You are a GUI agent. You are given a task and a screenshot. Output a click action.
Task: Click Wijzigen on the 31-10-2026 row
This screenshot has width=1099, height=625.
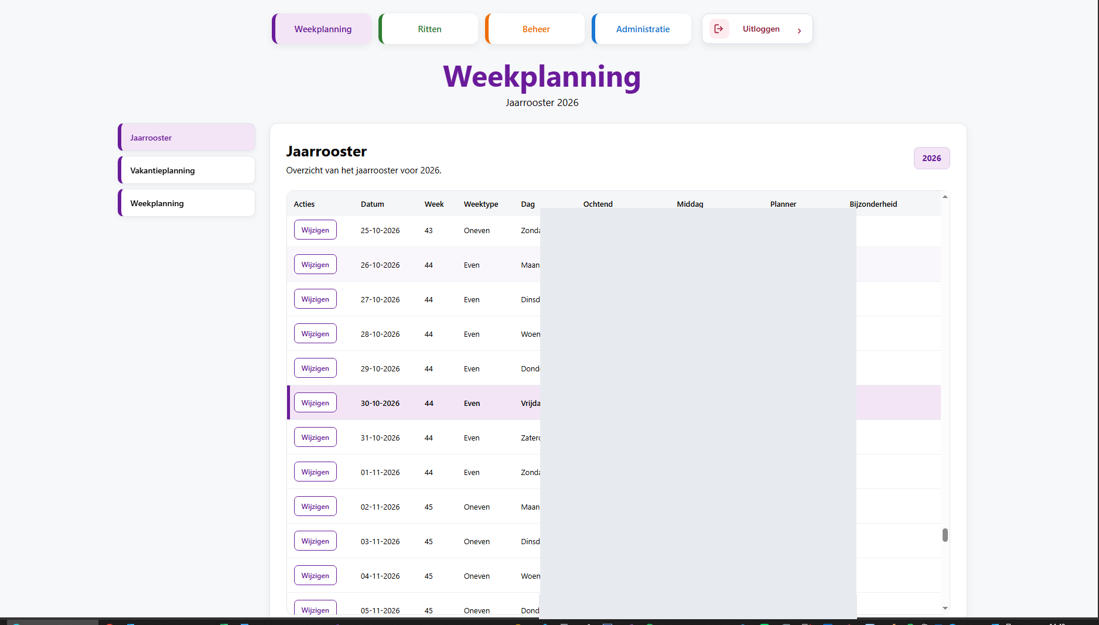tap(315, 438)
